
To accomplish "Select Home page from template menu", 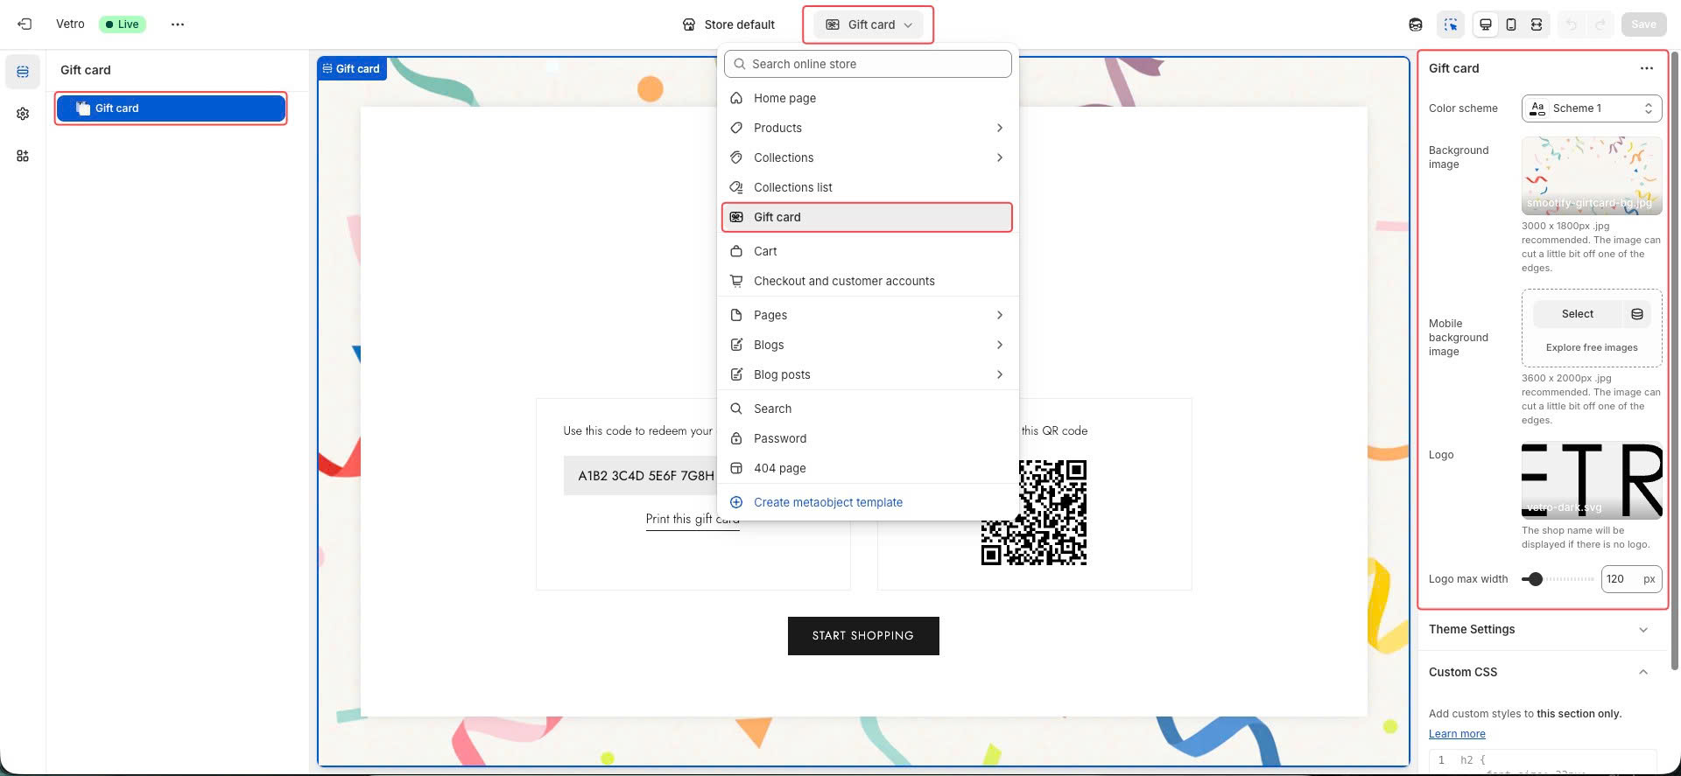I will point(784,98).
